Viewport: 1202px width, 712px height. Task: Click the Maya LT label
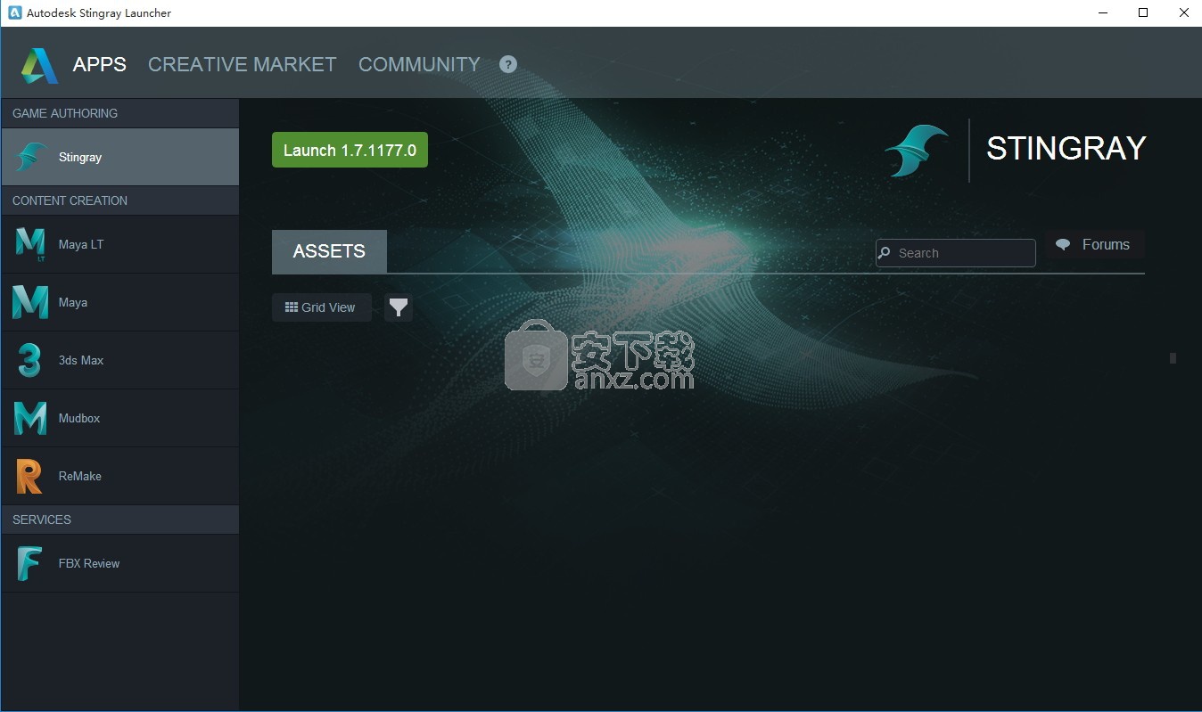click(81, 244)
